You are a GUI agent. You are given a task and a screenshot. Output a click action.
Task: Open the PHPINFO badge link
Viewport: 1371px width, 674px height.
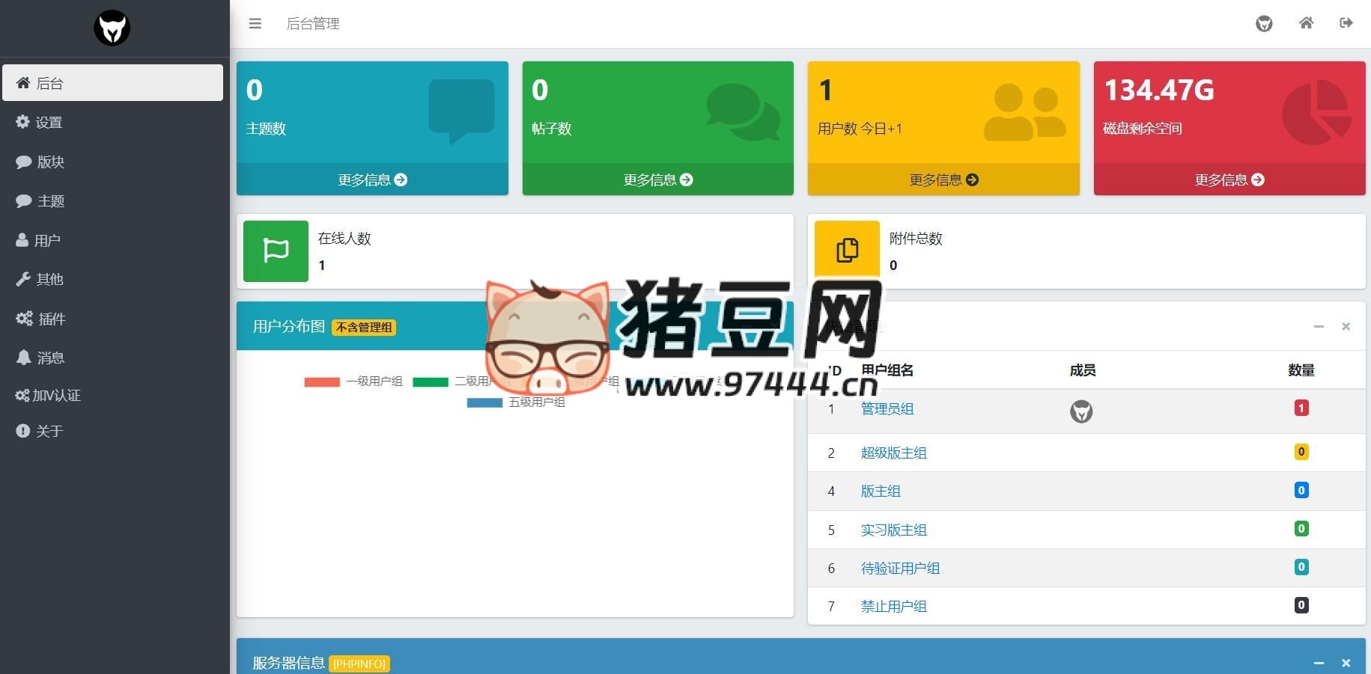tap(359, 664)
